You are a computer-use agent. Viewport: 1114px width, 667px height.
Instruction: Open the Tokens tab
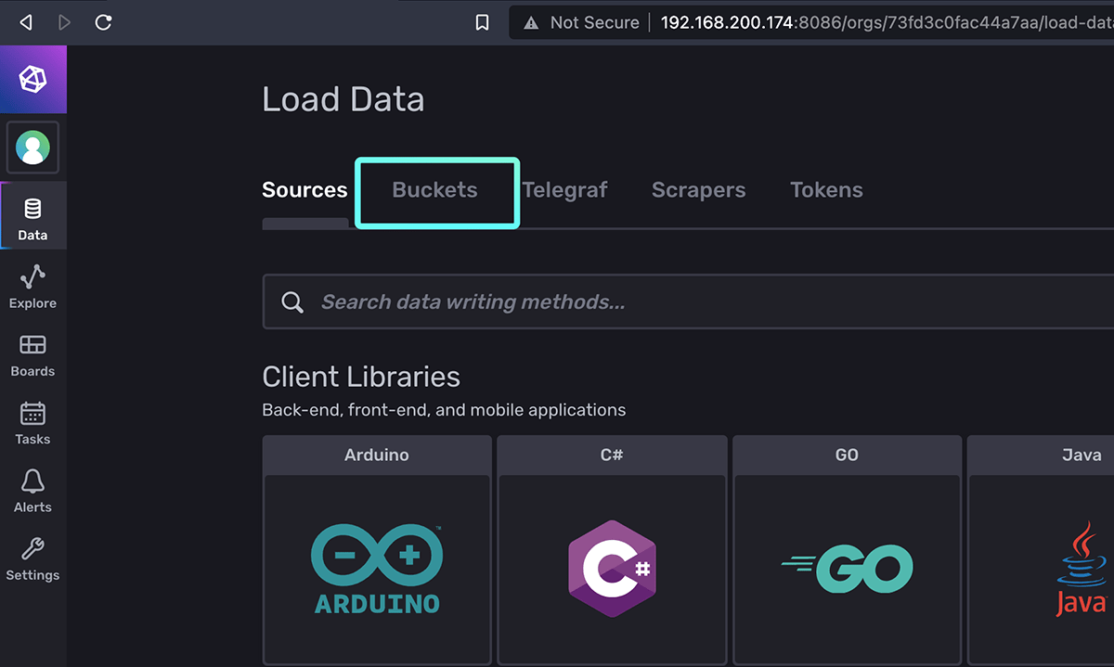(x=827, y=190)
